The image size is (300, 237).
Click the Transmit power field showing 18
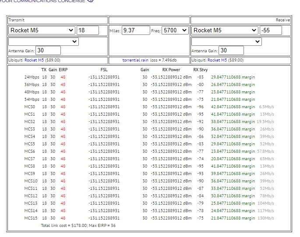click(88, 31)
